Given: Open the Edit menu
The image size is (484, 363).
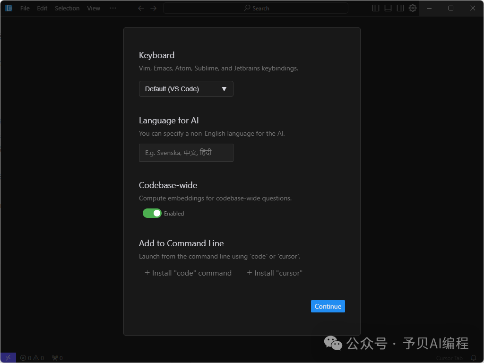Looking at the screenshot, I should point(42,9).
